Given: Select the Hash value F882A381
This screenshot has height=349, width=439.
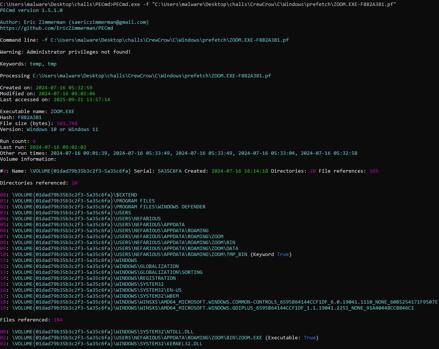Looking at the screenshot, I should tap(30, 118).
